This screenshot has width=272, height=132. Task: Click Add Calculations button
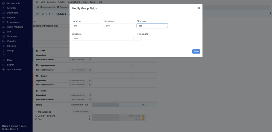pos(80,112)
